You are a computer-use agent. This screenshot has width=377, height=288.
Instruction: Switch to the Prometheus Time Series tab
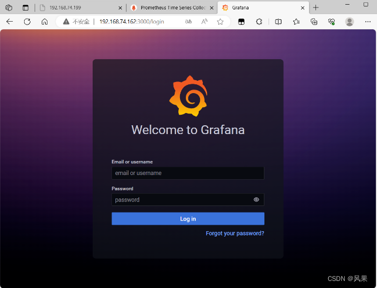[172, 8]
